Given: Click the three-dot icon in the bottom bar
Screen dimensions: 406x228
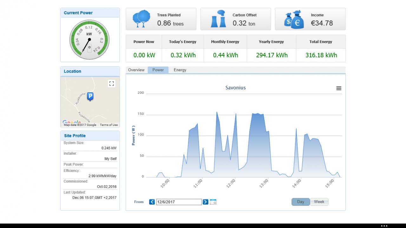Looking at the screenshot, I should point(384,226).
